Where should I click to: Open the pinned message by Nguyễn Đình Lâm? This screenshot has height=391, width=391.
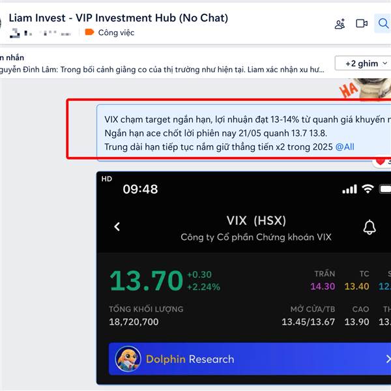162,70
